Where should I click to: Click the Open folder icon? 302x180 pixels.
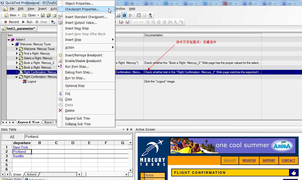[x=24, y=15]
